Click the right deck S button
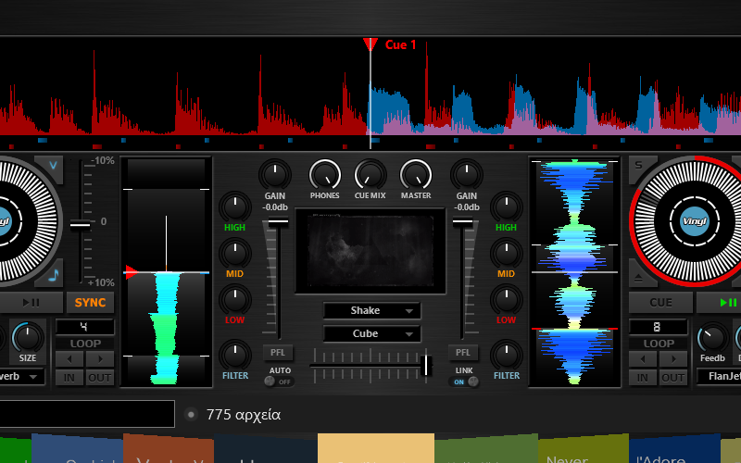 point(639,166)
